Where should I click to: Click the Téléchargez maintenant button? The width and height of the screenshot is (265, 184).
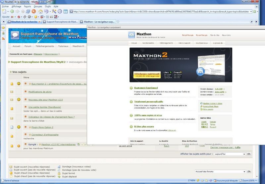tap(147, 75)
